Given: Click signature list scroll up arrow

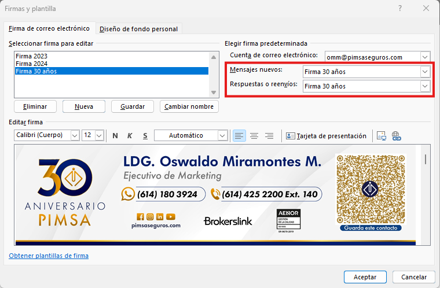Looking at the screenshot, I should point(214,57).
